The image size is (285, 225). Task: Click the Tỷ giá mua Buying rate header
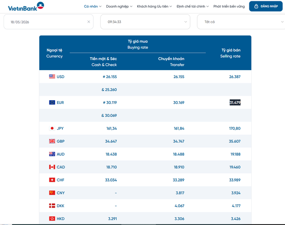pos(138,44)
